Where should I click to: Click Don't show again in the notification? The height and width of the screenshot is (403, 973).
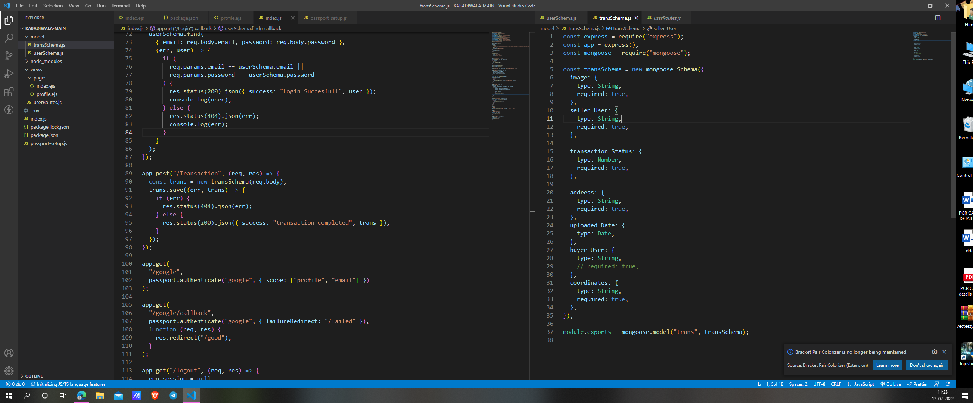(x=927, y=365)
